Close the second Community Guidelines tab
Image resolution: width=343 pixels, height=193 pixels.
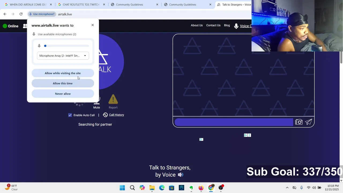tap(210, 5)
